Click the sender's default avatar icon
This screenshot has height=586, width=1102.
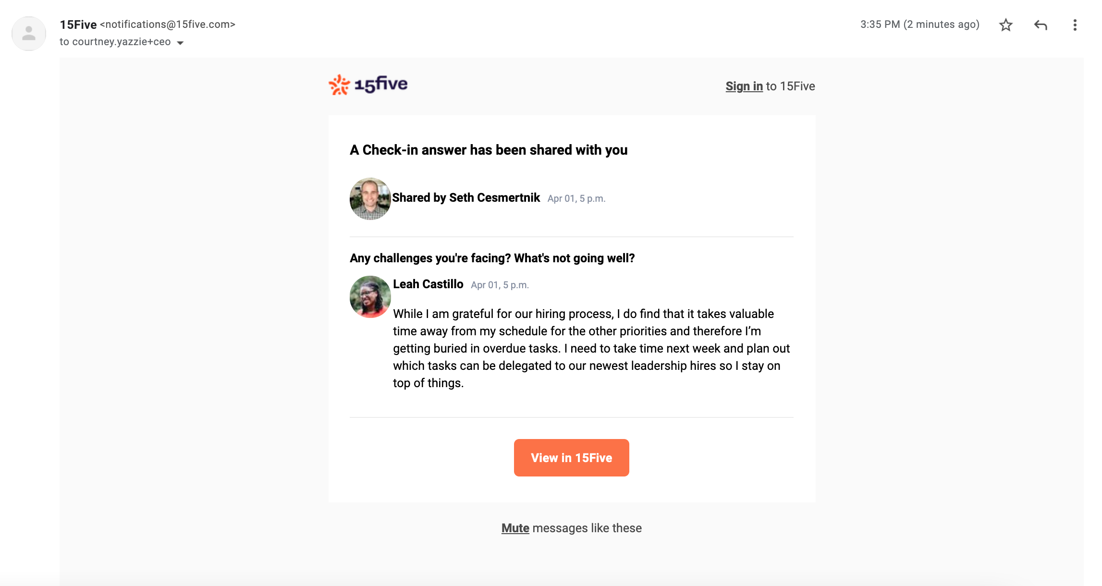[x=29, y=33]
